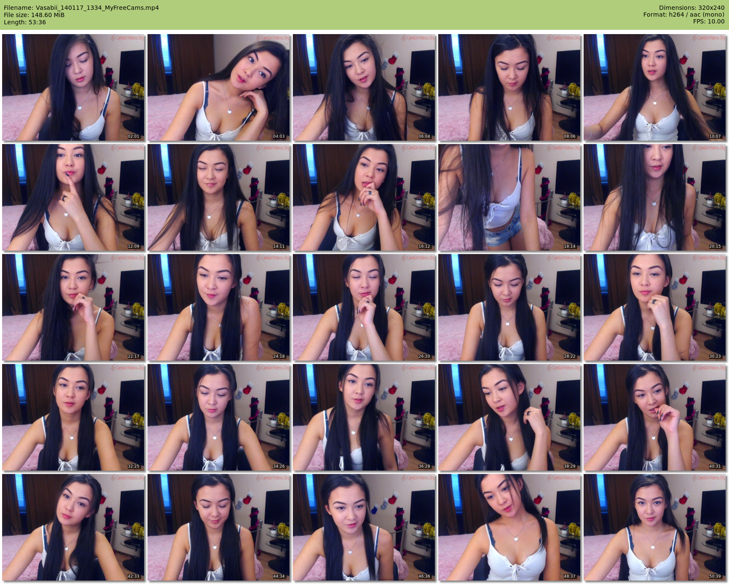729x584 pixels.
Task: Open the thumbnail at 38:29
Action: 509,417
